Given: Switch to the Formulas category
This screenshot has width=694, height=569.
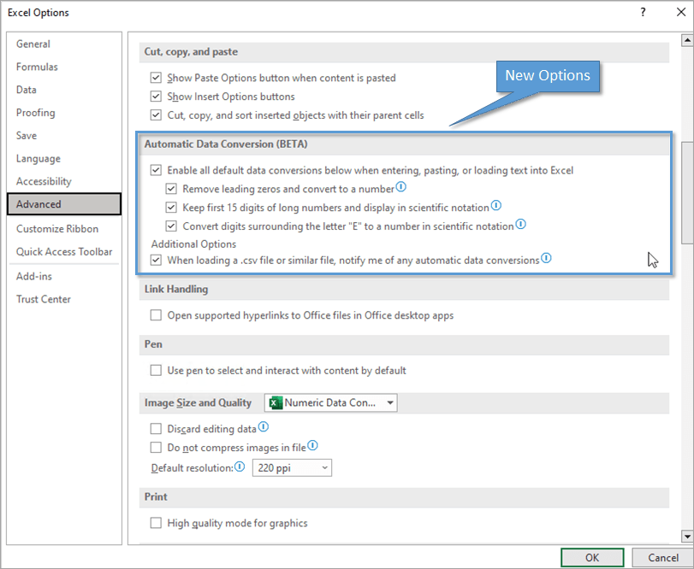Looking at the screenshot, I should click(x=37, y=67).
